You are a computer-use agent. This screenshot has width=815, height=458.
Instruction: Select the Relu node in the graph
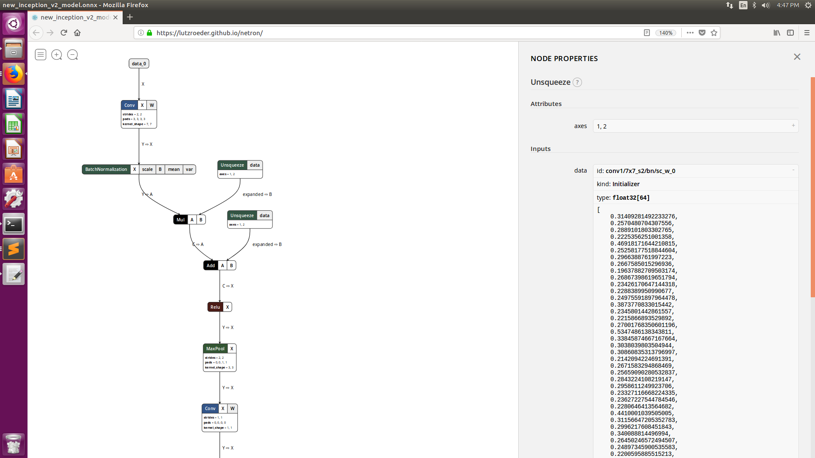[x=215, y=307]
